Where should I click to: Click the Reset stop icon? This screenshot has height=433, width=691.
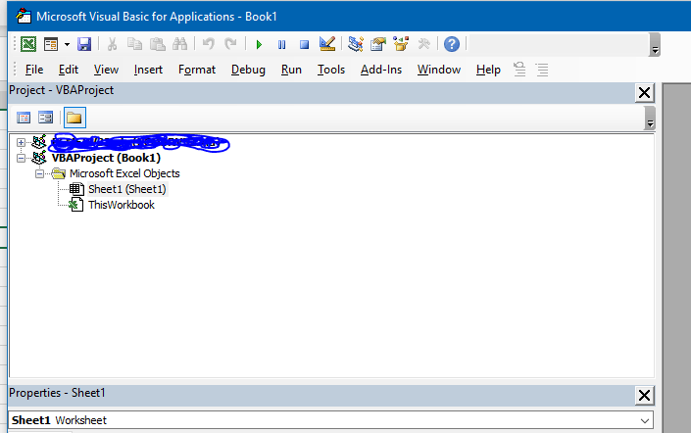[304, 44]
